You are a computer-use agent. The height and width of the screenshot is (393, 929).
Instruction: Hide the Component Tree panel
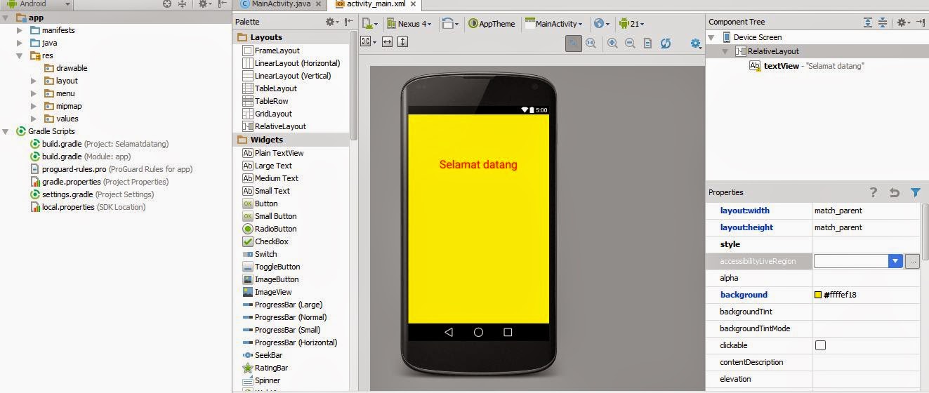click(921, 22)
